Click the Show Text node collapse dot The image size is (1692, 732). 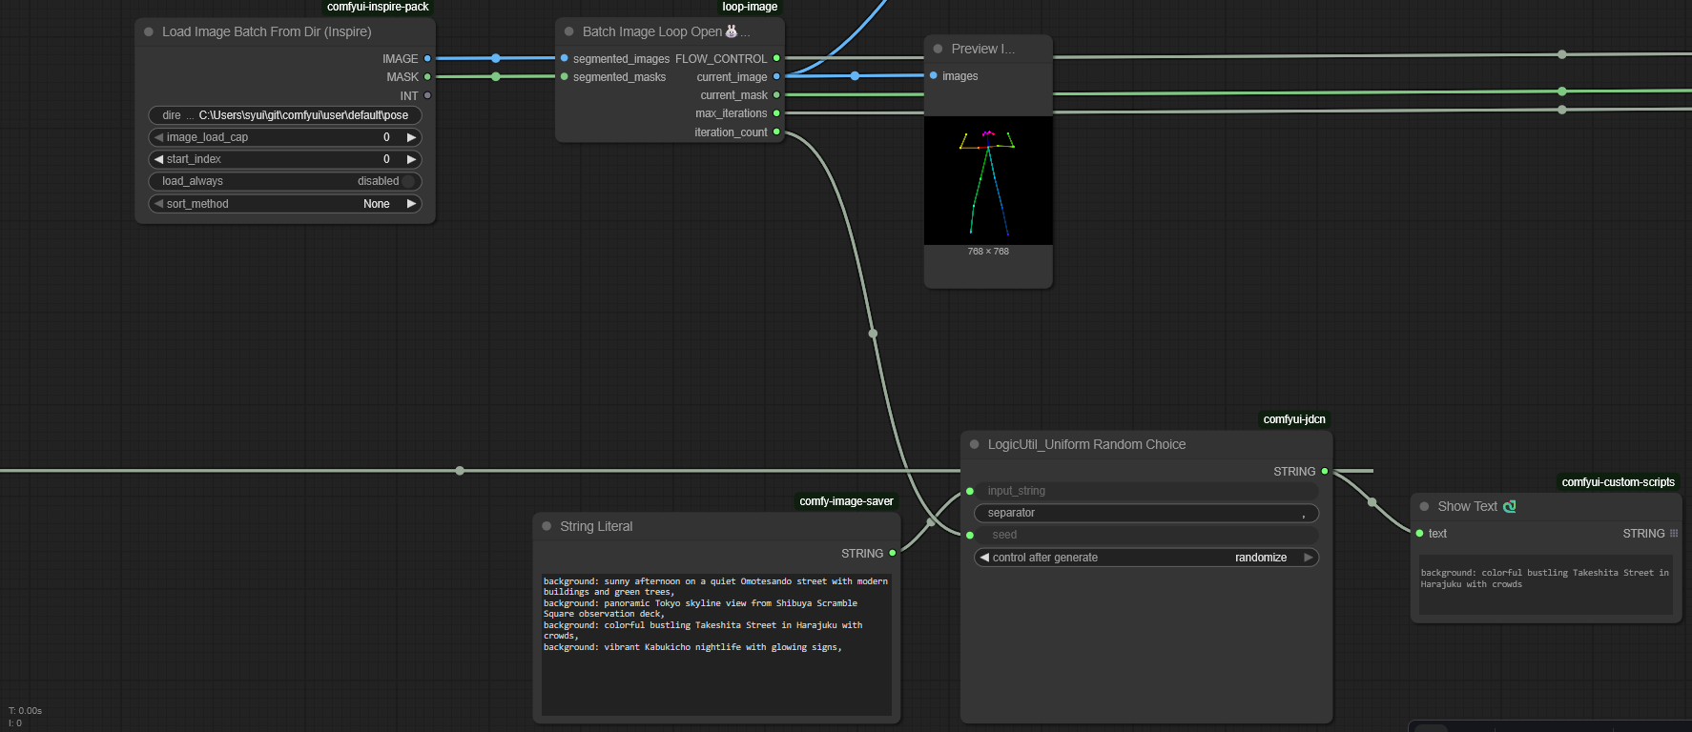pos(1424,506)
